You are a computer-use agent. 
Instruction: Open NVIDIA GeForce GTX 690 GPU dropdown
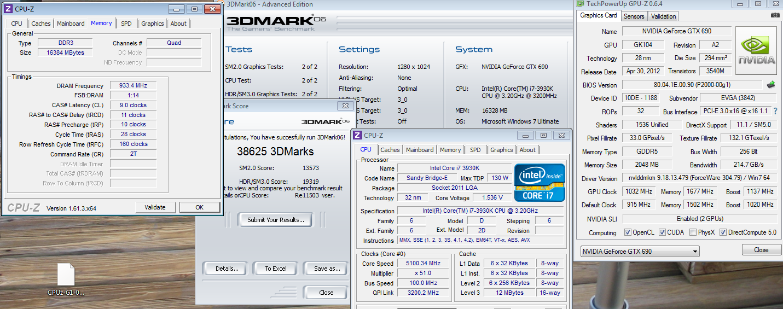640,252
